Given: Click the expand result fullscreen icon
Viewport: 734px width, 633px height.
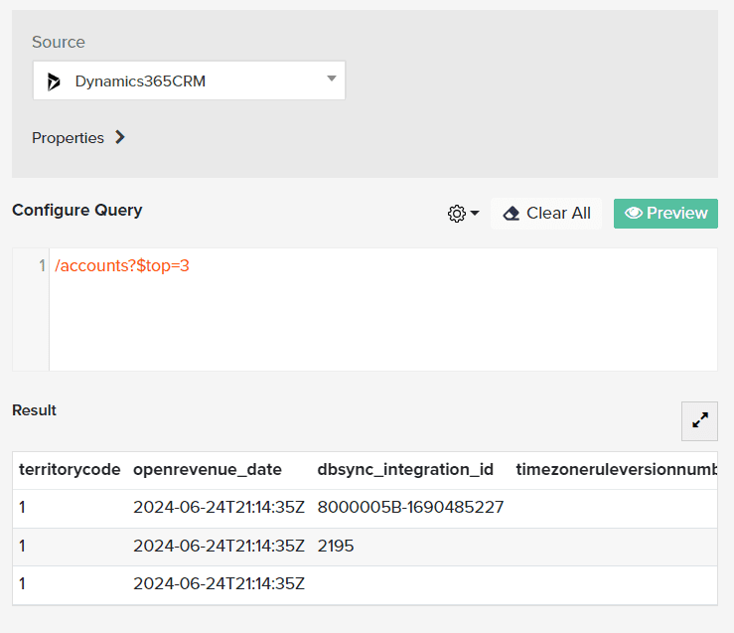Looking at the screenshot, I should (x=700, y=420).
